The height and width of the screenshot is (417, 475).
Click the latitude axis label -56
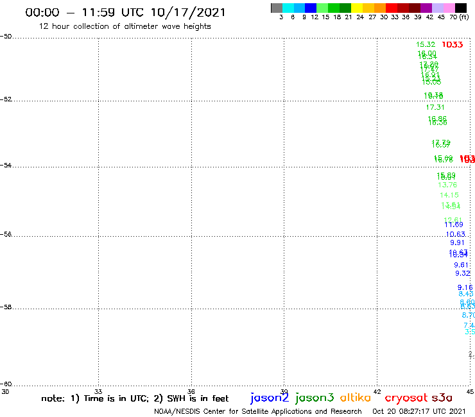pyautogui.click(x=6, y=234)
